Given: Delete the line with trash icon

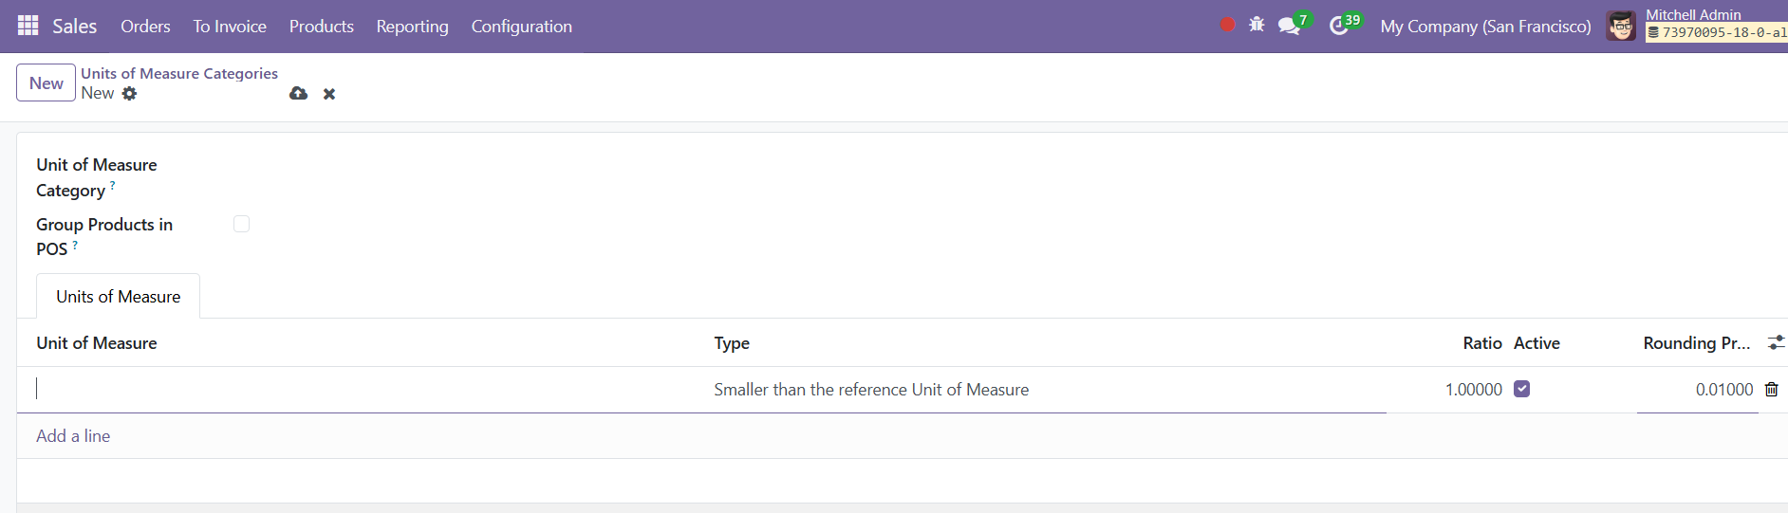Looking at the screenshot, I should 1771,390.
